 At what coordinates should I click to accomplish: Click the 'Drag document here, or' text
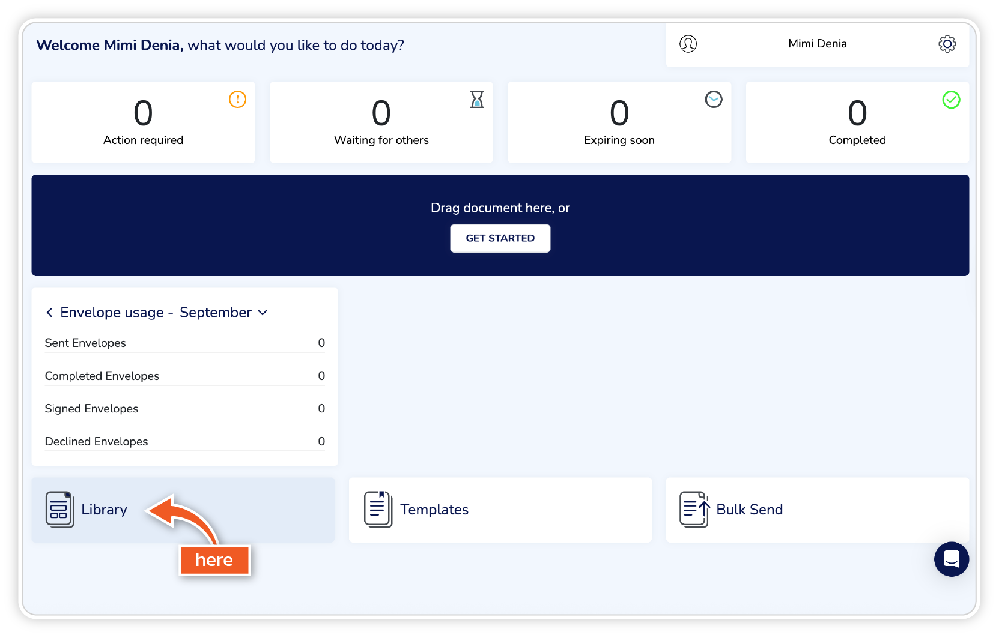coord(500,208)
